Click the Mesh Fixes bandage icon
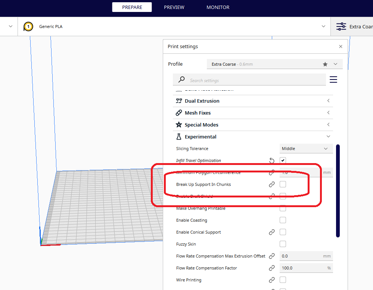Image resolution: width=373 pixels, height=290 pixels. 179,113
